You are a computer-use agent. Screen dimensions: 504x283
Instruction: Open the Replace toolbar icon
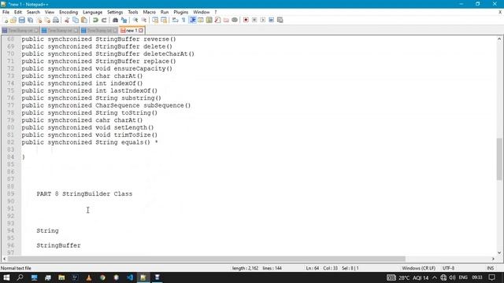click(x=124, y=20)
